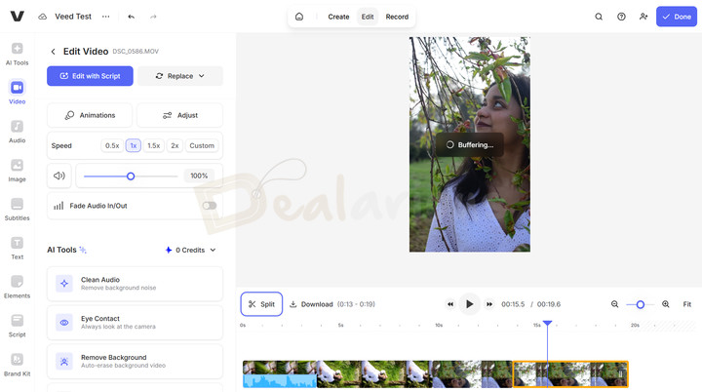Image resolution: width=702 pixels, height=392 pixels.
Task: Choose Custom speed option
Action: [202, 145]
